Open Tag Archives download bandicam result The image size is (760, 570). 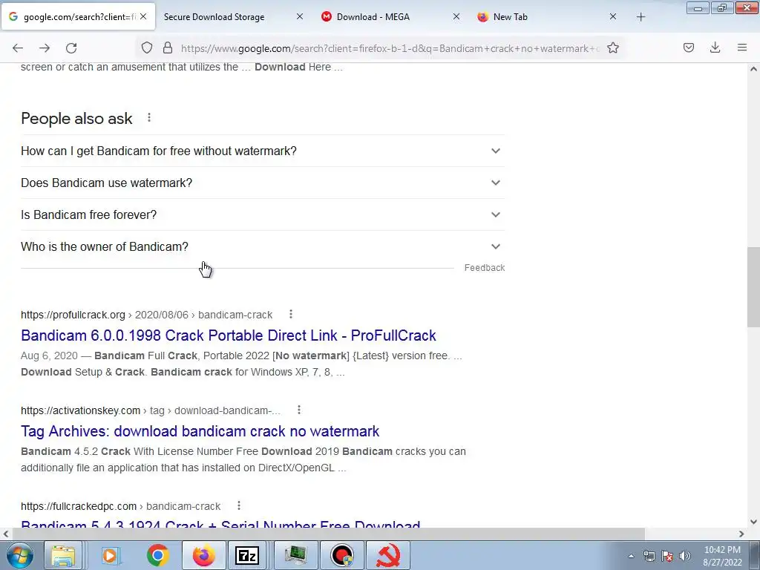pyautogui.click(x=200, y=431)
